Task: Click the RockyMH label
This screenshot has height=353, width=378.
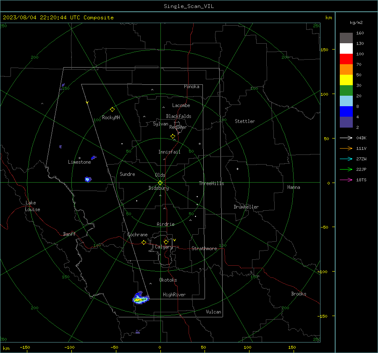Action: (111, 118)
